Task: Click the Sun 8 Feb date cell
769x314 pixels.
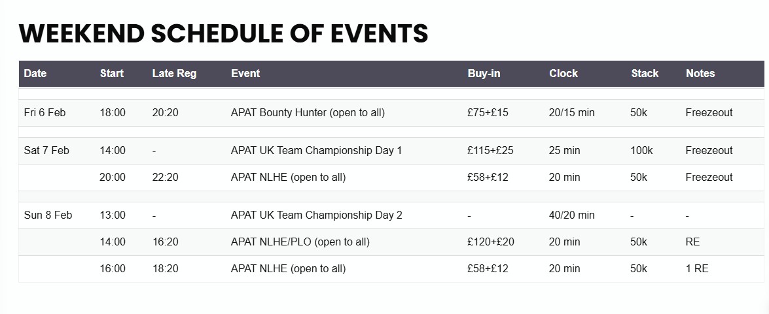Action: 48,215
